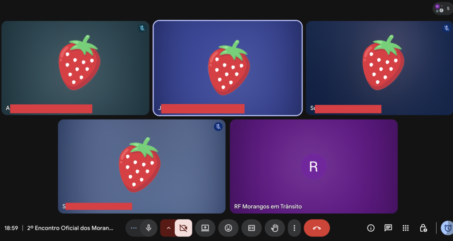Click the red hang-up phone icon
453x241 pixels.
coord(317,228)
